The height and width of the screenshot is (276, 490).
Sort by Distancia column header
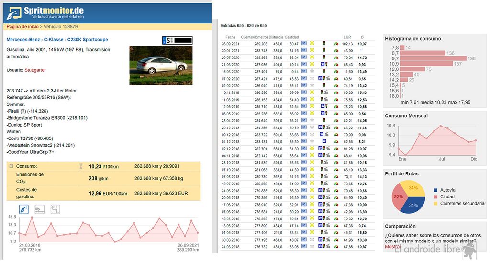point(276,37)
